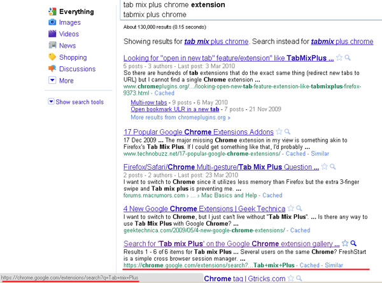Star the Firefox/Safari/Chrome Multi-gesture result
The image size is (382, 283).
click(x=324, y=167)
